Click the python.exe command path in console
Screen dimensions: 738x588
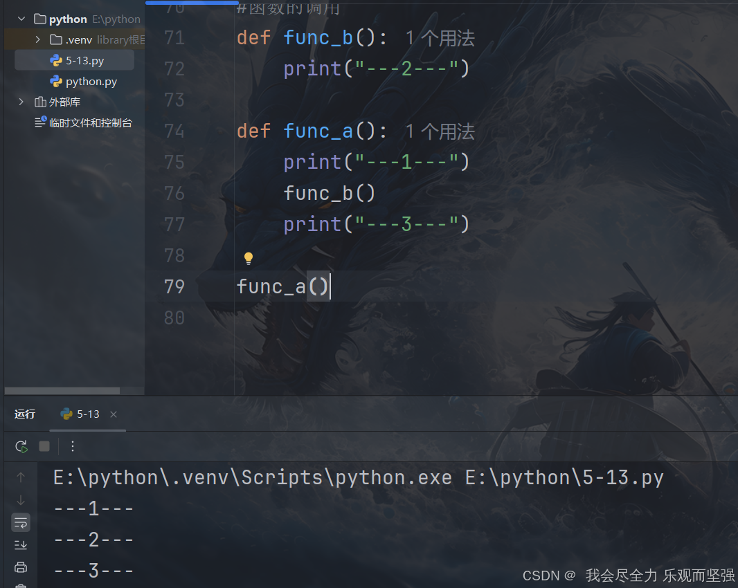[252, 477]
